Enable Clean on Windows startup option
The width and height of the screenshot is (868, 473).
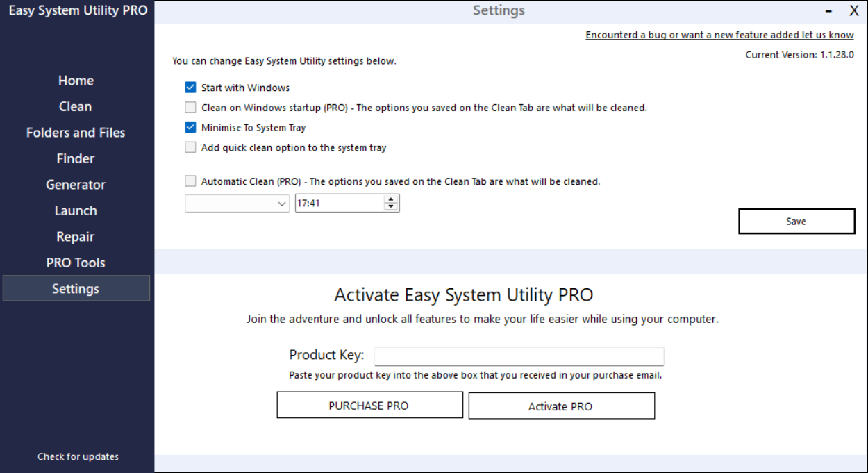pos(190,108)
